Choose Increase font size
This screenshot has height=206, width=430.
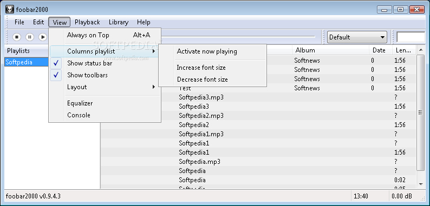(x=212, y=68)
